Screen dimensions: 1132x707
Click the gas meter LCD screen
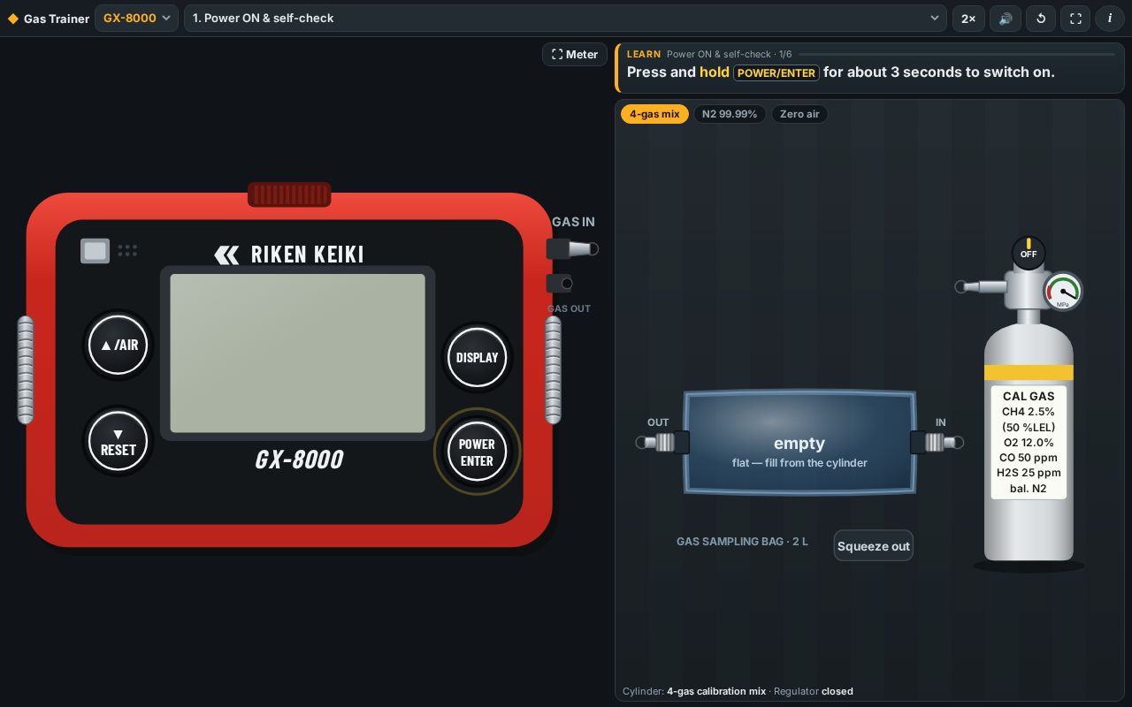297,353
